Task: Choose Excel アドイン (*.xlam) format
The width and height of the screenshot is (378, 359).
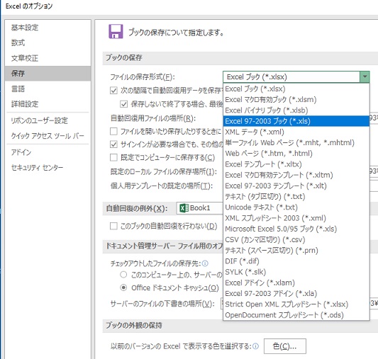Action: click(x=296, y=283)
